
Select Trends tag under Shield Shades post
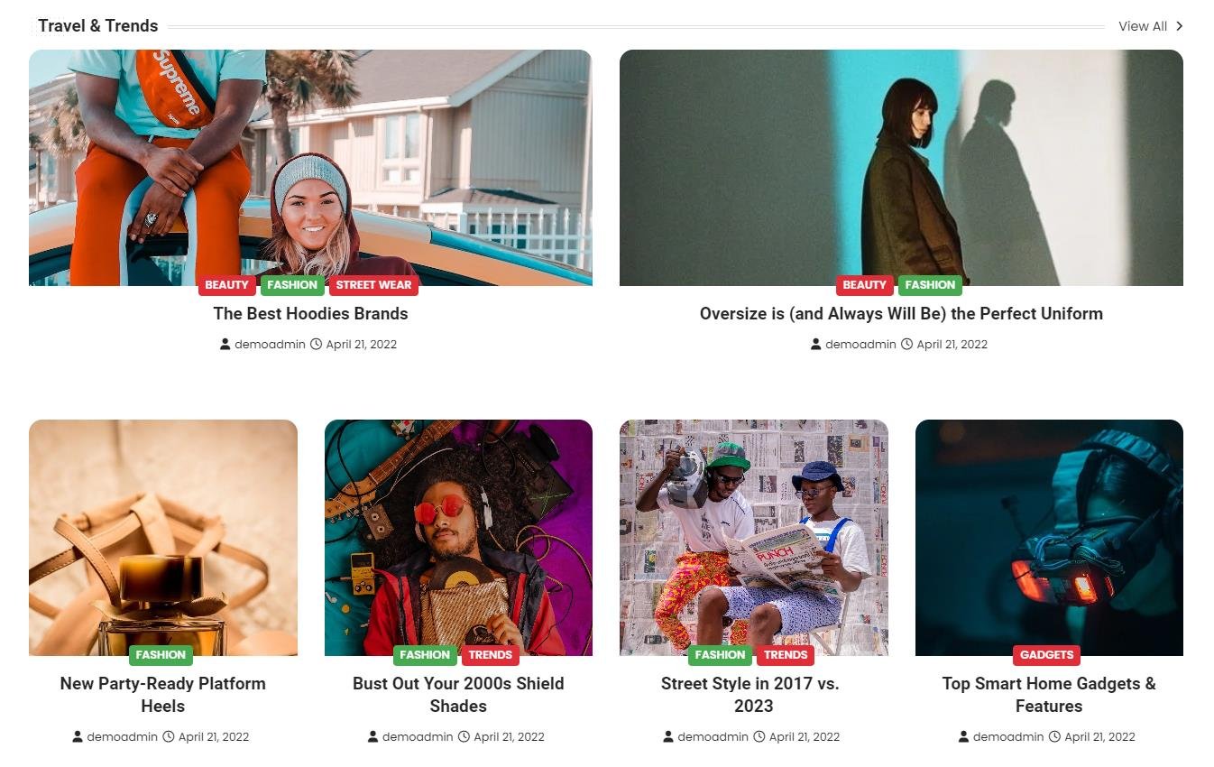point(491,655)
